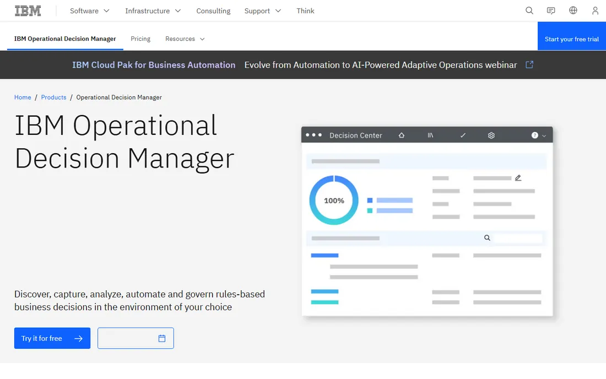Screen dimensions: 606x379
Task: Open the chat icon in header
Action: (x=551, y=11)
